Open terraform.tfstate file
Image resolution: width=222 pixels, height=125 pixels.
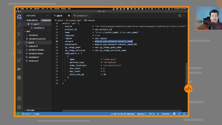(36, 50)
